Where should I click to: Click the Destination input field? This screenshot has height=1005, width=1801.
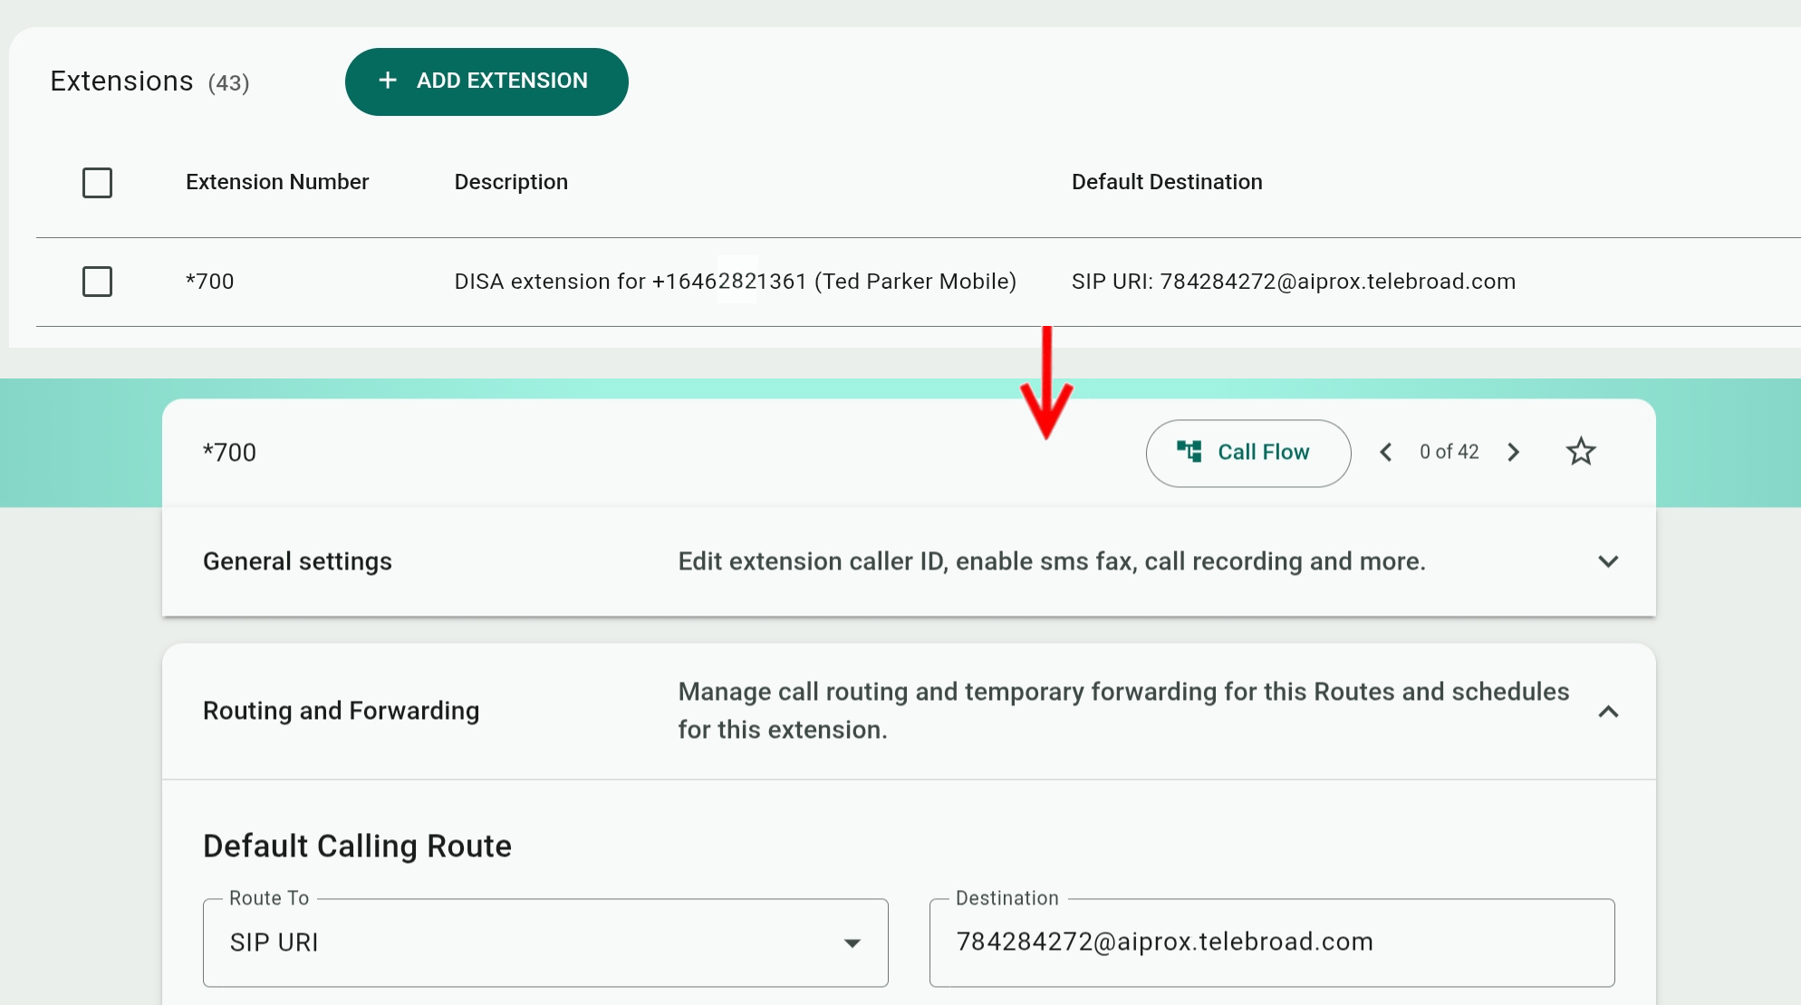pos(1271,943)
